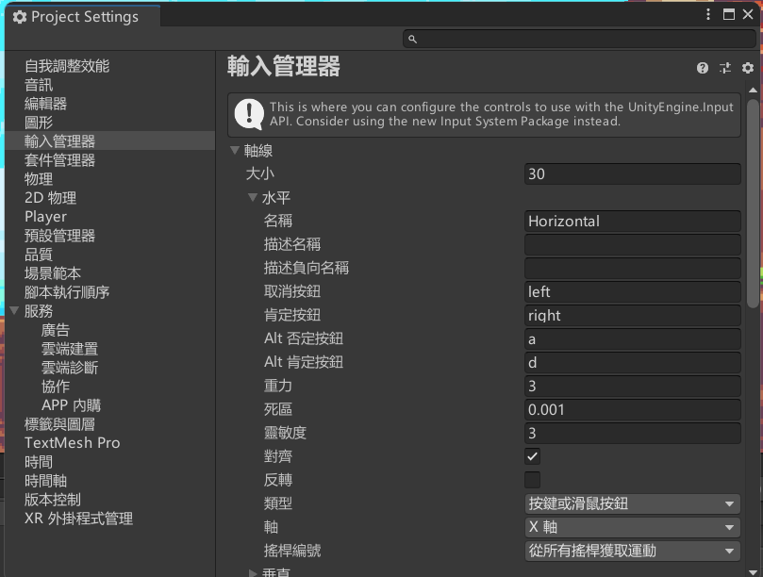The width and height of the screenshot is (763, 577).
Task: Open XR 外掛程式管理 settings category
Action: pyautogui.click(x=79, y=519)
